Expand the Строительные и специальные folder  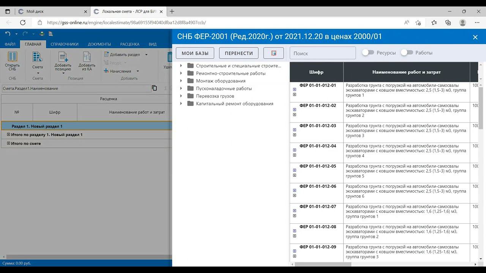pos(181,66)
